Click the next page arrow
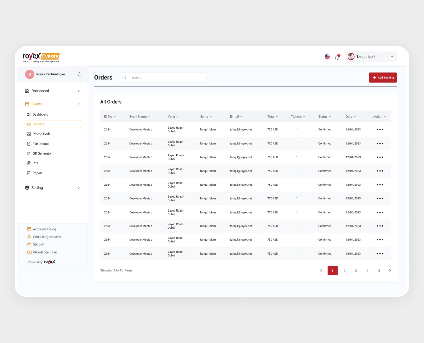Image resolution: width=424 pixels, height=343 pixels. click(390, 271)
